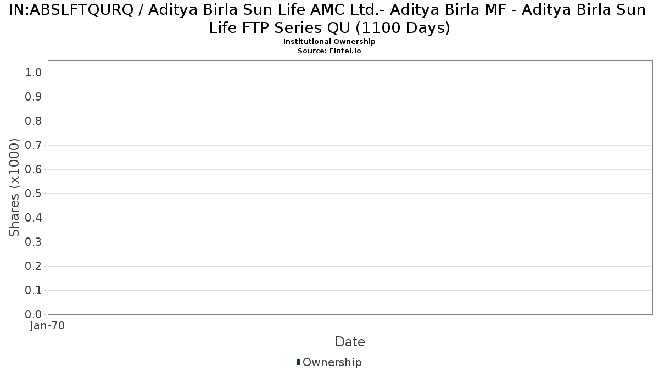Click the 0.2 y-axis tick label

tap(34, 266)
